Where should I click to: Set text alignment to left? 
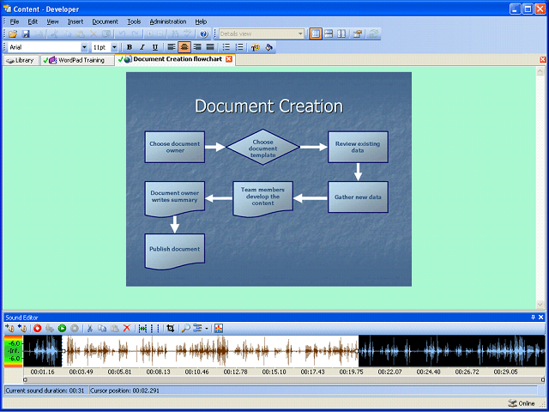(x=172, y=47)
